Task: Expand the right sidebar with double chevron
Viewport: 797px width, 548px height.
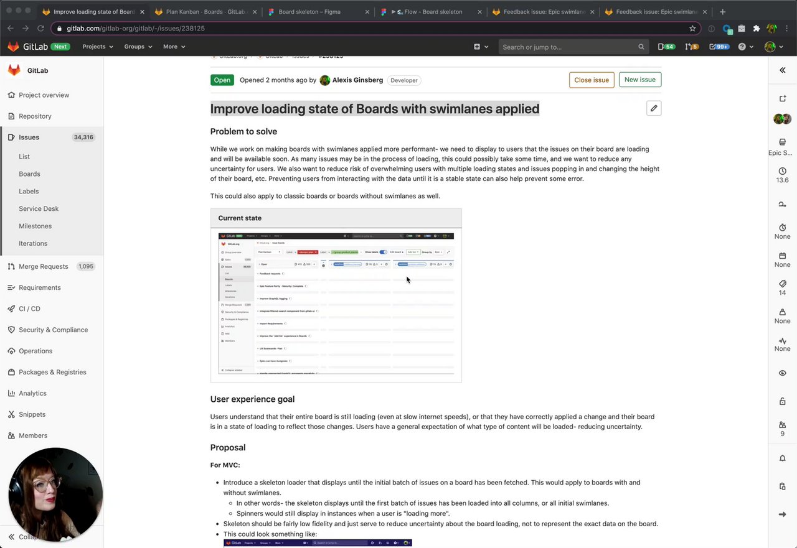Action: 783,70
